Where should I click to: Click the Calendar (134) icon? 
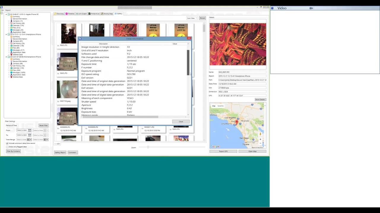(11, 25)
